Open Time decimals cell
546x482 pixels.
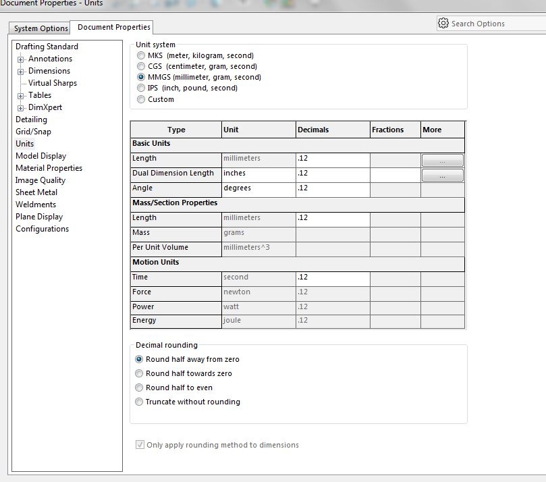tap(333, 279)
